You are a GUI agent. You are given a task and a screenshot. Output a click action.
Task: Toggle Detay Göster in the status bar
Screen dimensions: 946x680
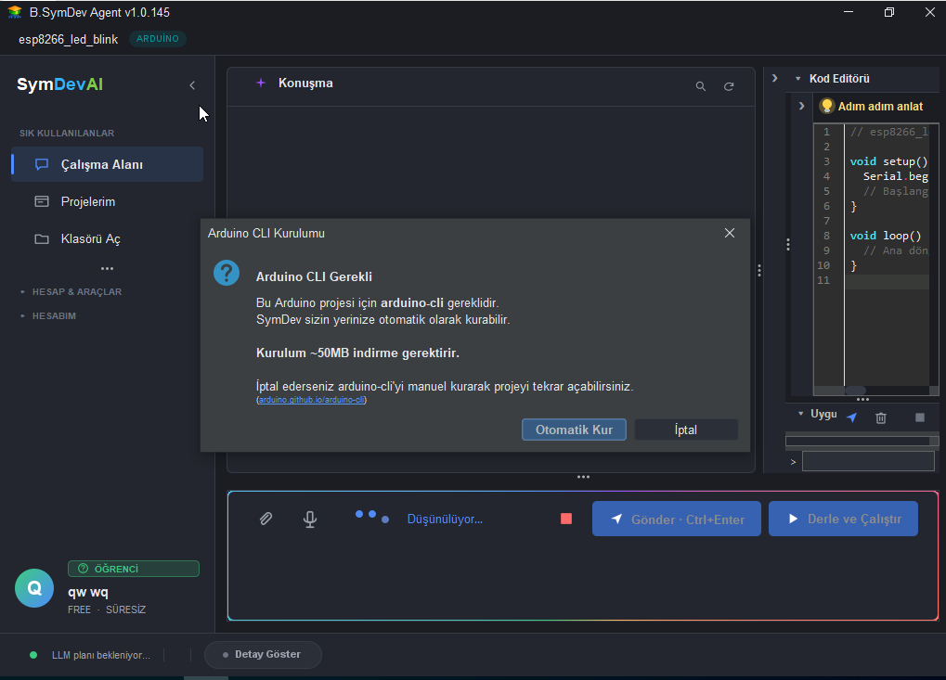coord(263,655)
